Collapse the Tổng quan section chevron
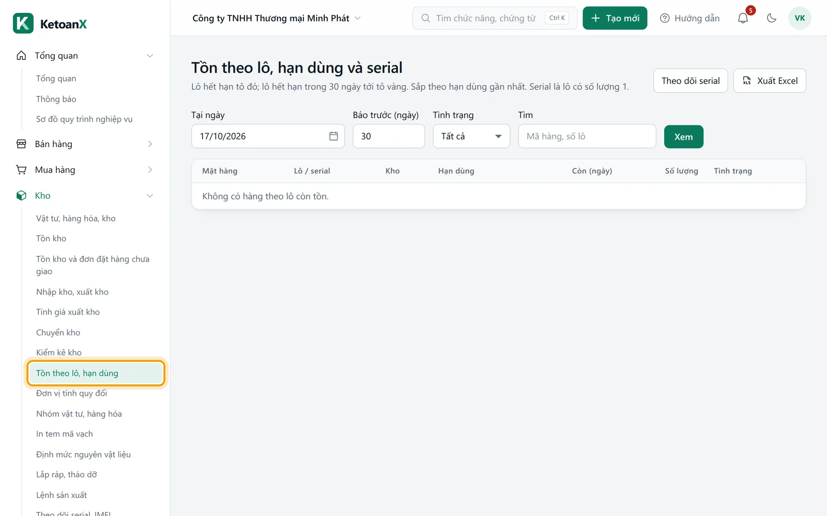Viewport: 827px width, 516px height. pyautogui.click(x=150, y=56)
